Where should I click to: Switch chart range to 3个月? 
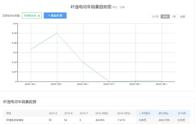click(155, 16)
